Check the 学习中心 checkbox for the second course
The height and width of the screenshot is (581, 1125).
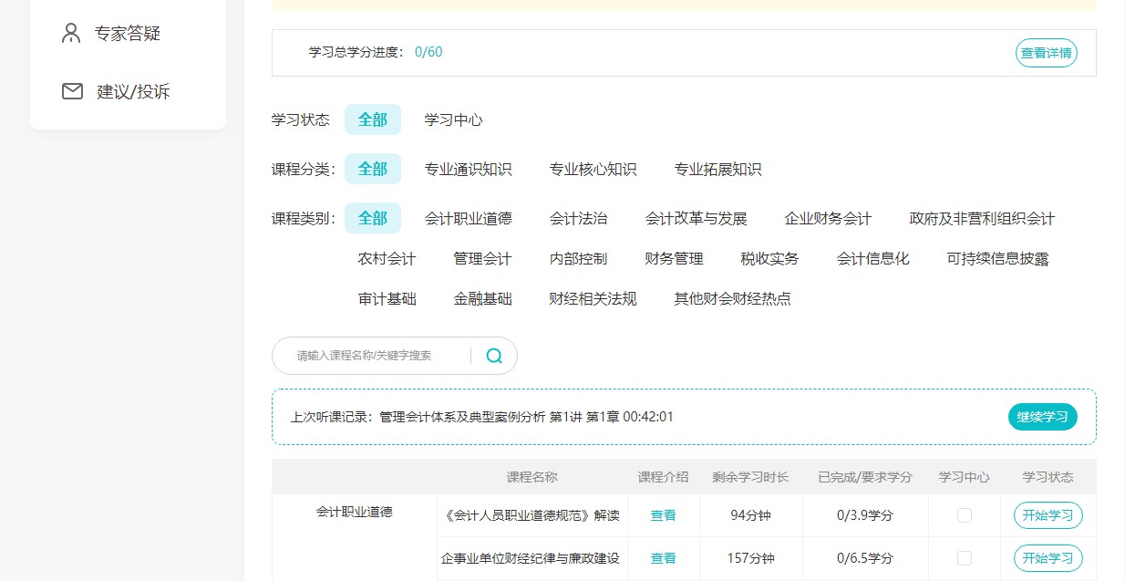(964, 557)
